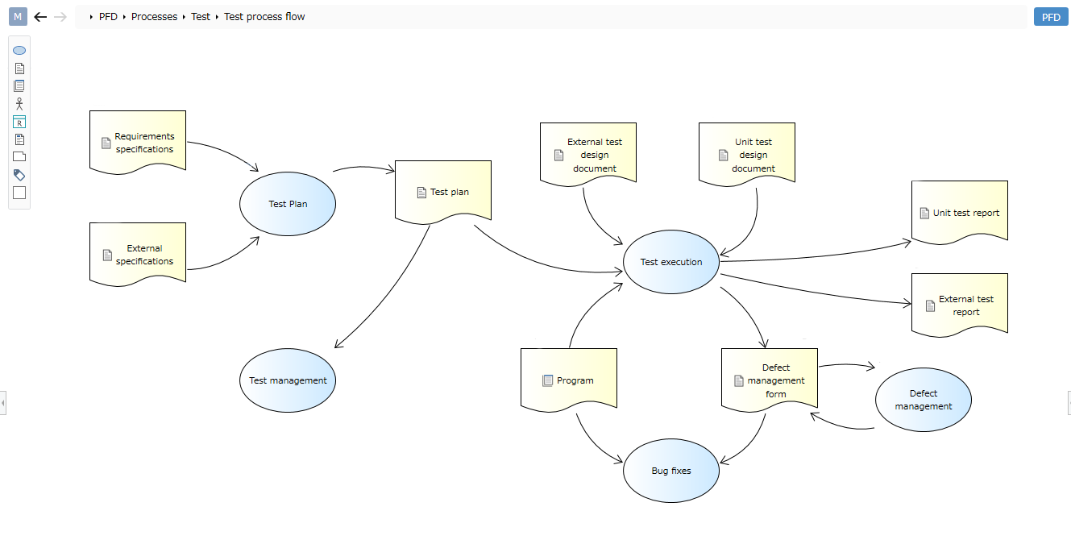The width and height of the screenshot is (1071, 544).
Task: Expand the left side panel handle
Action: coord(3,401)
